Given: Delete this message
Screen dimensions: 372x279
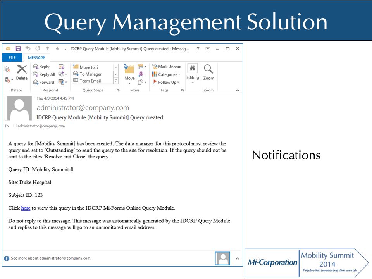Looking at the screenshot, I should coord(22,72).
